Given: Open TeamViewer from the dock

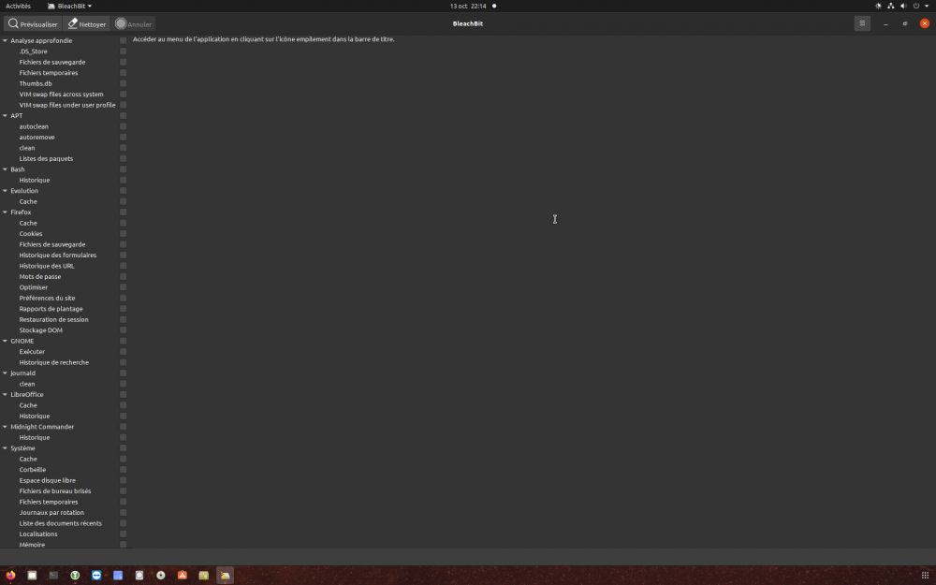Looking at the screenshot, I should coord(96,576).
